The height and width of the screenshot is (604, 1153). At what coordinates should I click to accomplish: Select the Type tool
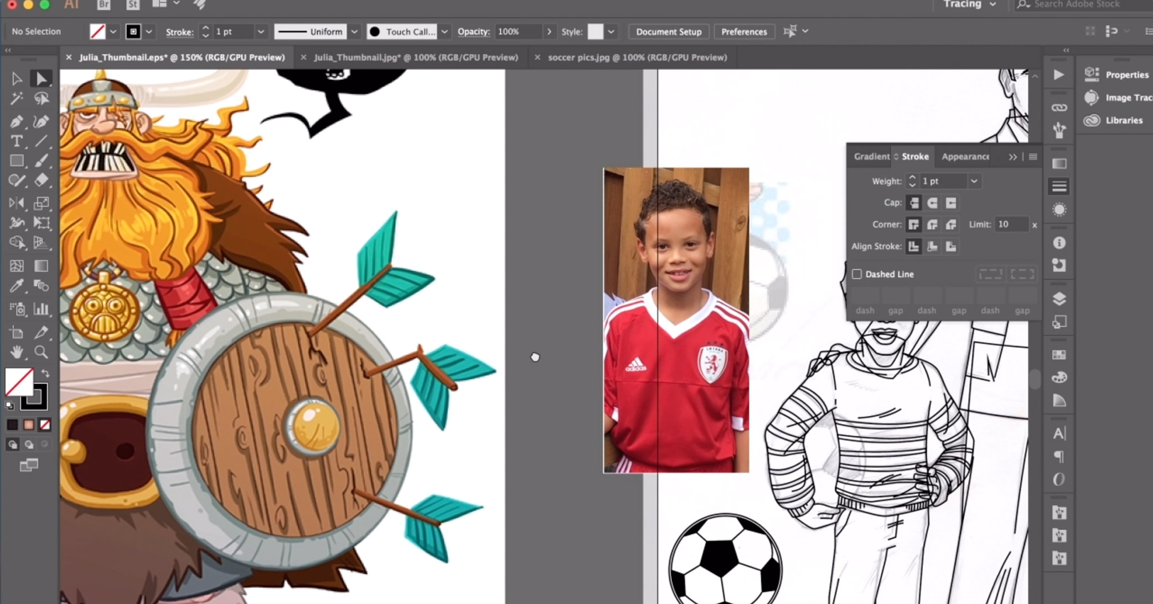coord(16,141)
